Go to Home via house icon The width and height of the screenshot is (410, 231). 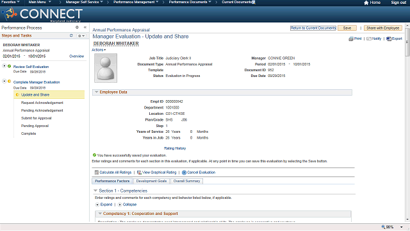click(x=366, y=3)
